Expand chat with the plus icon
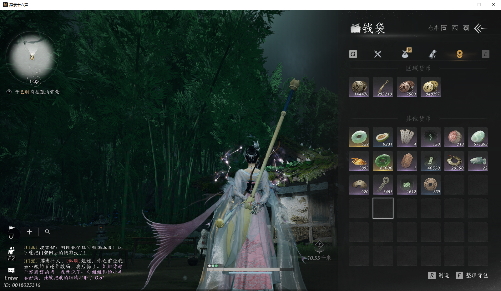The width and height of the screenshot is (501, 291). tap(29, 232)
